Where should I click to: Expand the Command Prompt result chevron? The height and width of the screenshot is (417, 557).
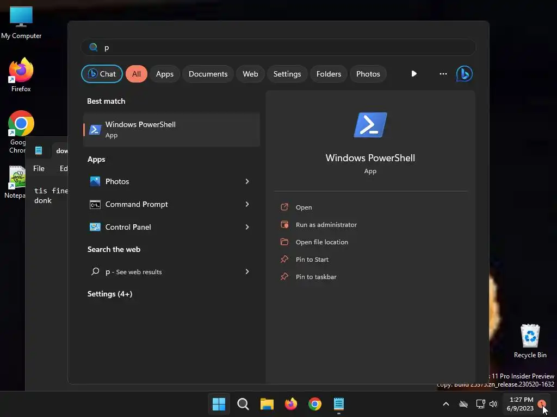coord(247,204)
